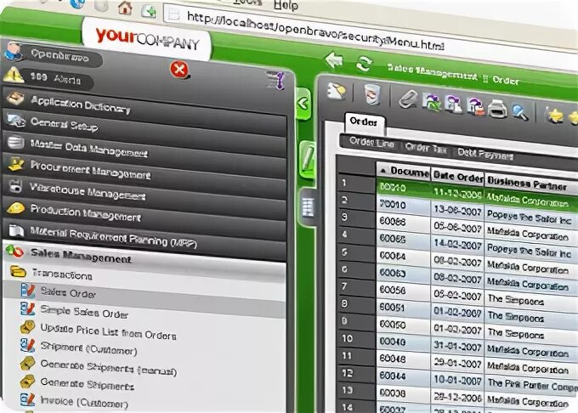Open Invoice (Customer) item
578x413 pixels.
[x=84, y=402]
